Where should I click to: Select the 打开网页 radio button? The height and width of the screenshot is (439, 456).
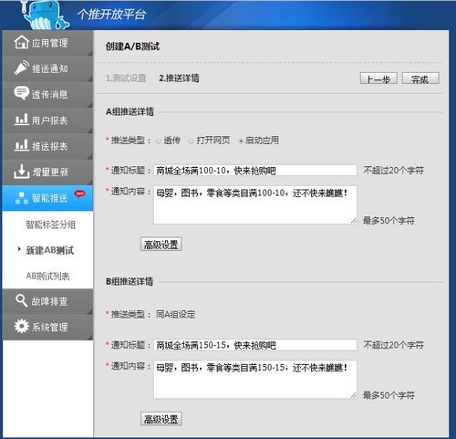point(192,141)
